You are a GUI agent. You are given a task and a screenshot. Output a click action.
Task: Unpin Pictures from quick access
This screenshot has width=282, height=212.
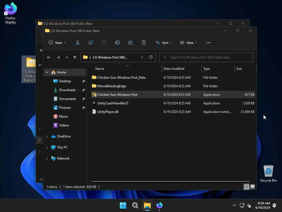click(83, 108)
